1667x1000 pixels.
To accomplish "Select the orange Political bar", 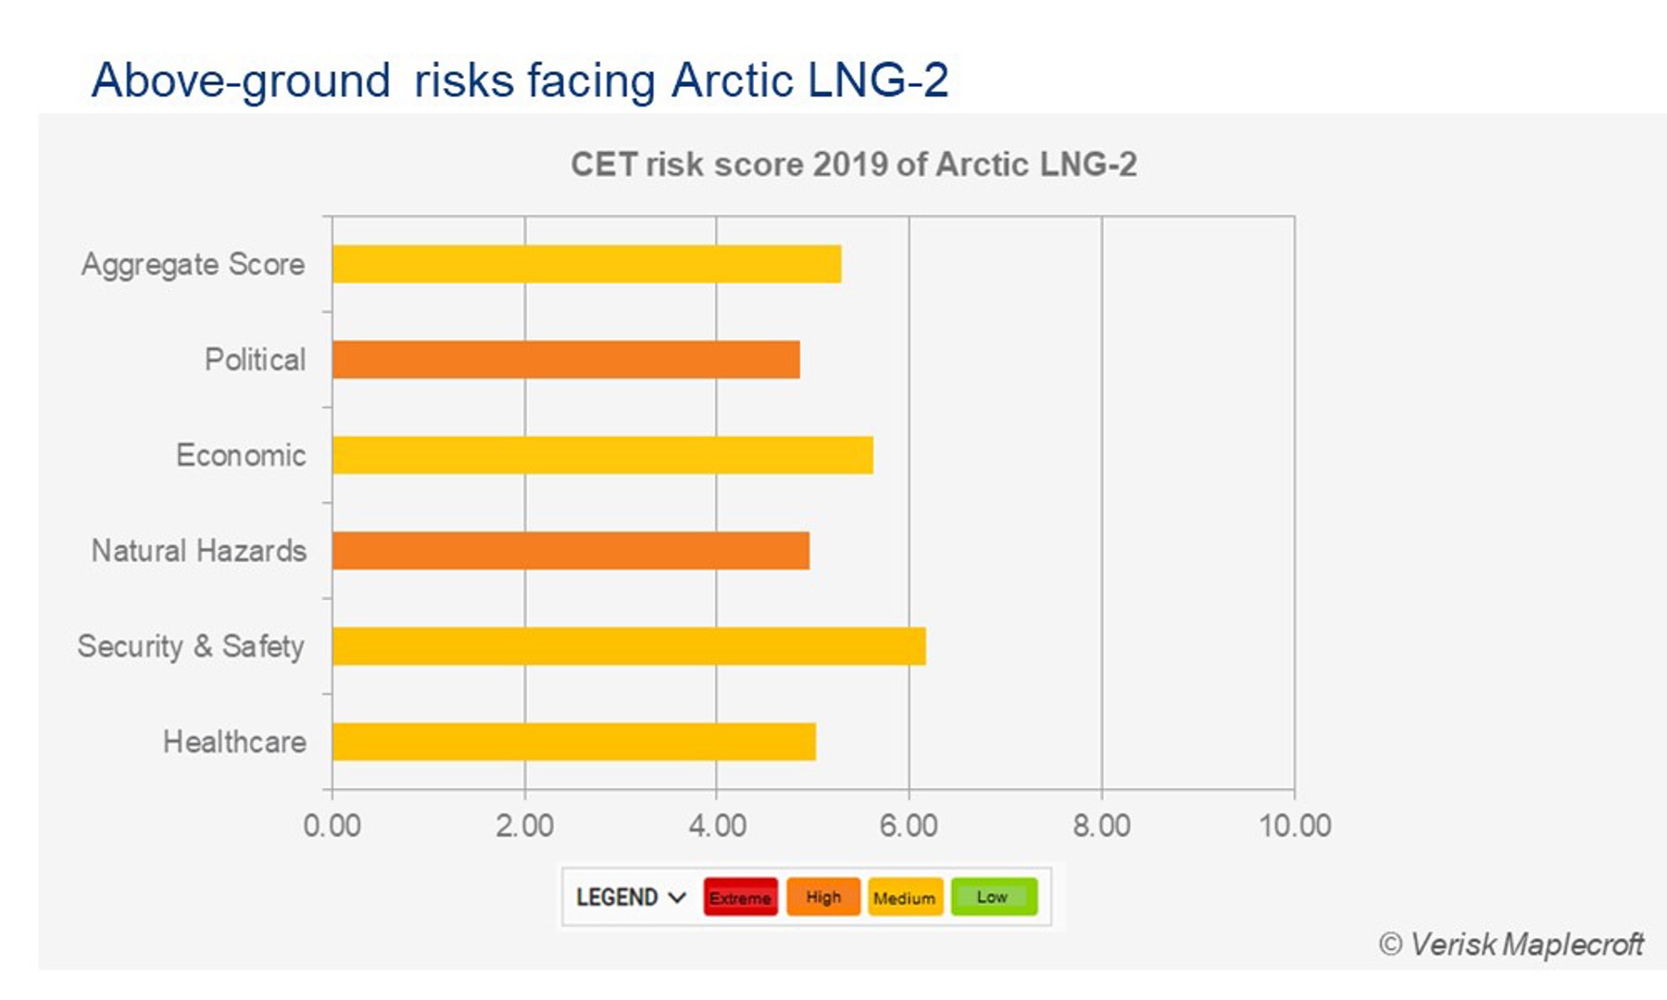I will click(566, 359).
